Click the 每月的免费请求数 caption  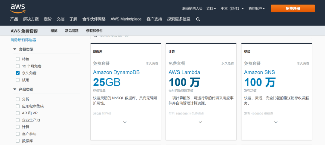click(181, 91)
